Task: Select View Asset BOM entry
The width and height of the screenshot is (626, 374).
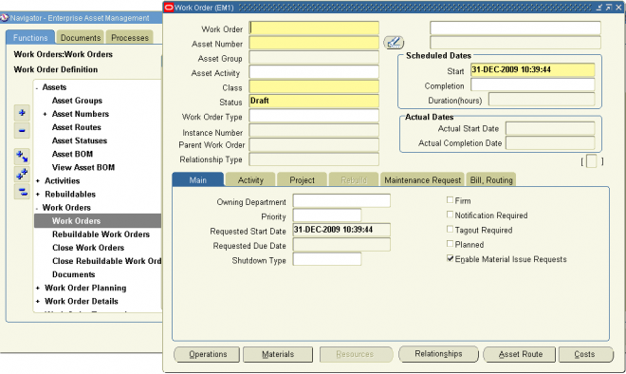Action: [x=83, y=167]
